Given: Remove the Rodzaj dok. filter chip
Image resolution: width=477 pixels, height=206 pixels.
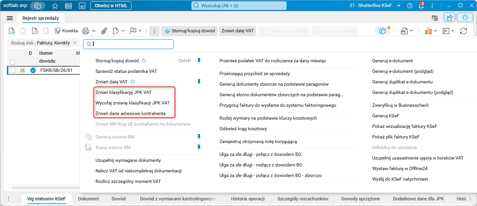Looking at the screenshot, I should tap(75, 43).
